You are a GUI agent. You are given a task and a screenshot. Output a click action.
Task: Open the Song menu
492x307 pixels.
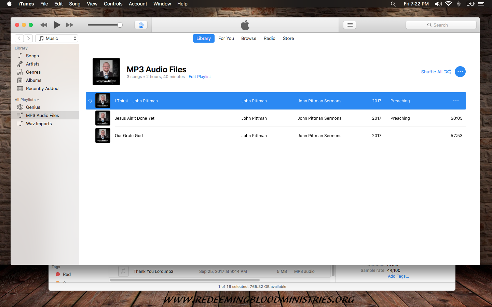click(75, 4)
